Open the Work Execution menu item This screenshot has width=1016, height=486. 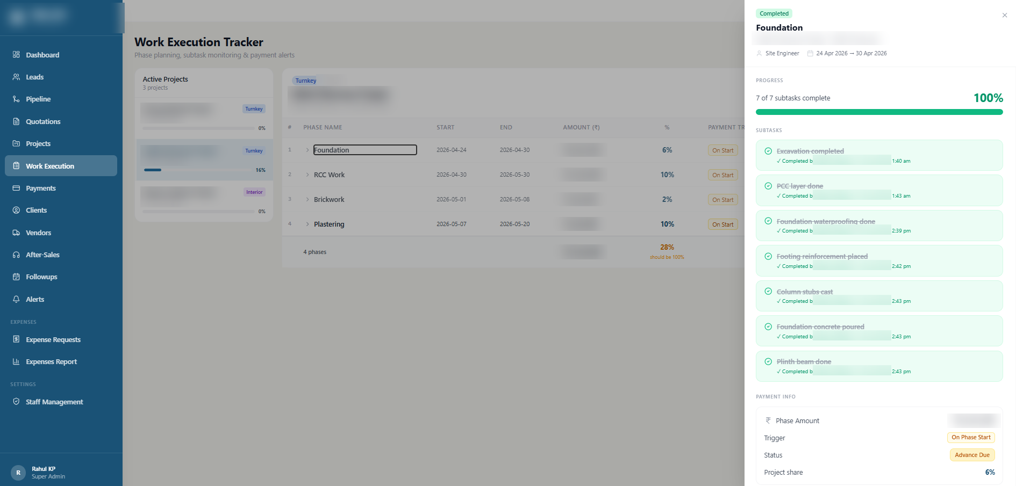(x=61, y=166)
